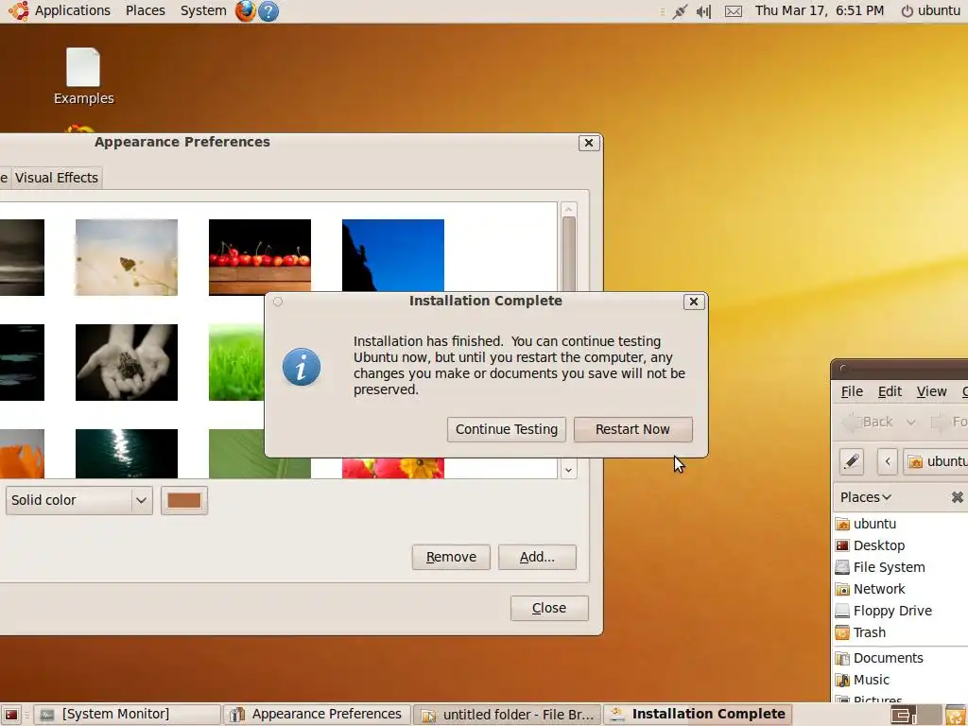The height and width of the screenshot is (726, 968).
Task: Click the Back arrow in the file browser
Action: pos(869,422)
